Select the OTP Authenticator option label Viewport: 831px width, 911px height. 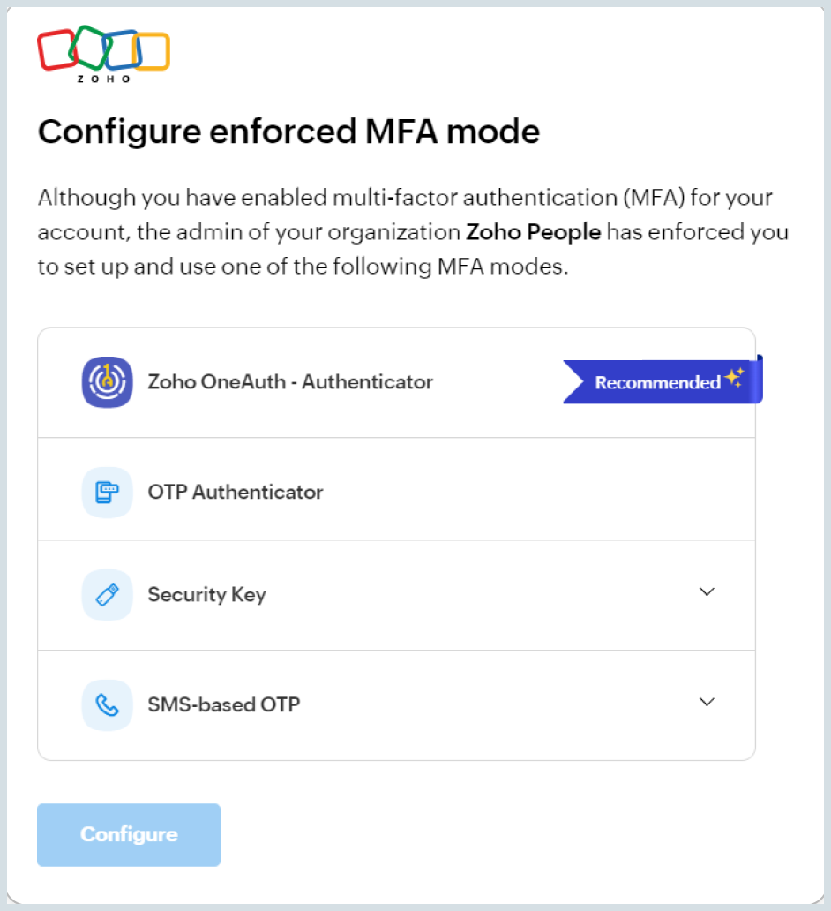(x=235, y=492)
